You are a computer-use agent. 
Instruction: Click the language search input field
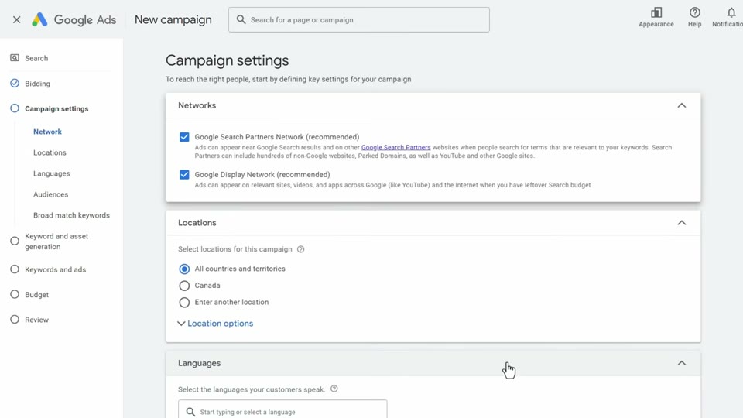282,409
